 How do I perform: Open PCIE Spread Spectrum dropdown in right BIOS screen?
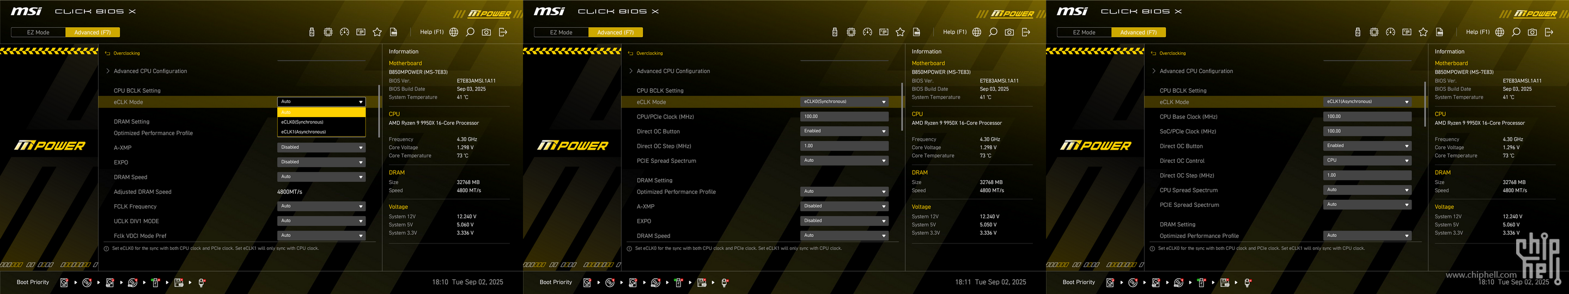tap(1367, 205)
